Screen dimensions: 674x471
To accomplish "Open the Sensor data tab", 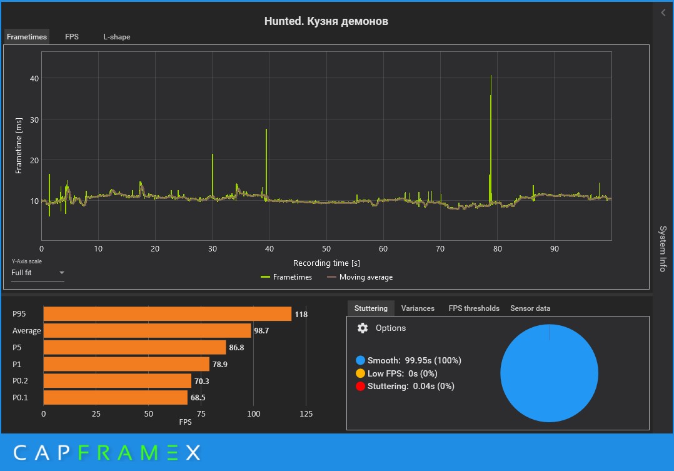I will 530,308.
